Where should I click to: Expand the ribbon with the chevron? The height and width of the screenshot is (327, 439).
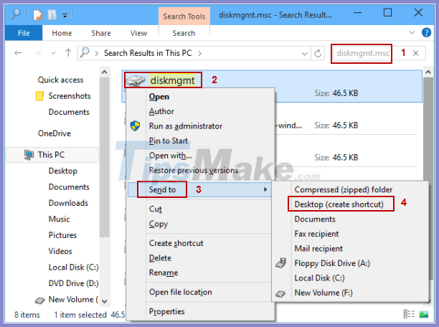[x=412, y=32]
